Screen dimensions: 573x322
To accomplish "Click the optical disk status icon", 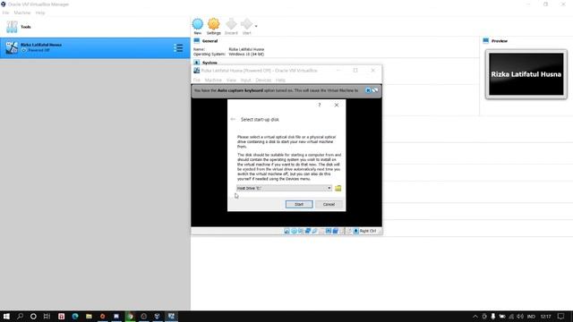I will tap(294, 231).
